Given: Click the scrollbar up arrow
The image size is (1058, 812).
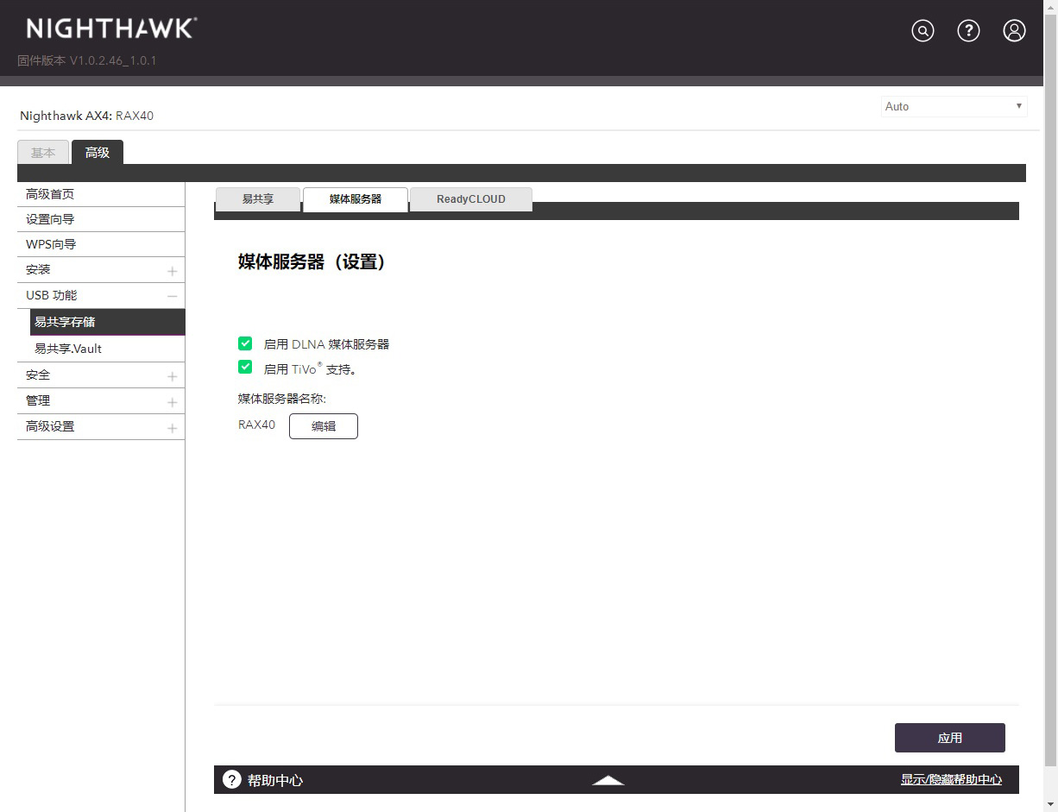Looking at the screenshot, I should click(x=1051, y=7).
